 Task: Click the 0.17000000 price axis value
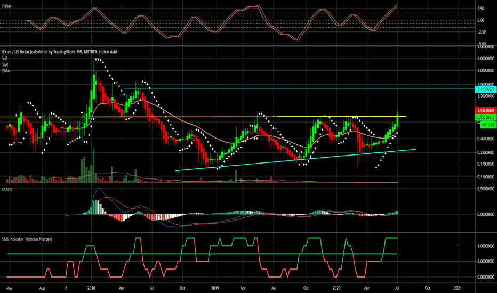click(x=486, y=164)
